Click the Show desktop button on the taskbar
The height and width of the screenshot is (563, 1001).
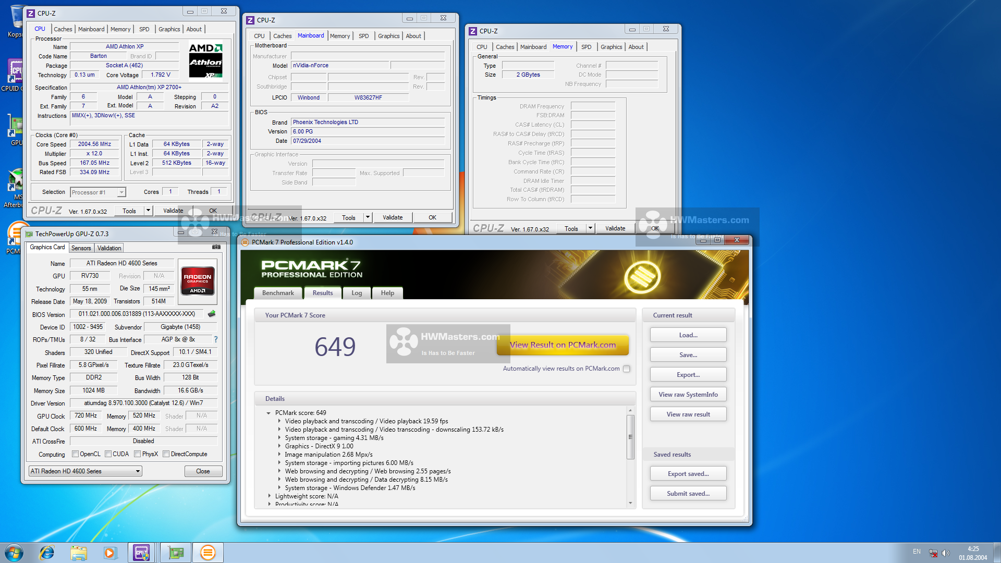997,553
